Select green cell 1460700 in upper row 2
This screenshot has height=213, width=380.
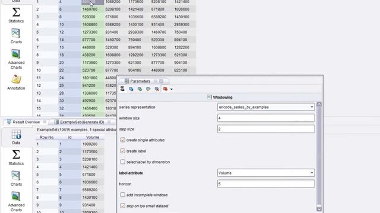[93, 9]
